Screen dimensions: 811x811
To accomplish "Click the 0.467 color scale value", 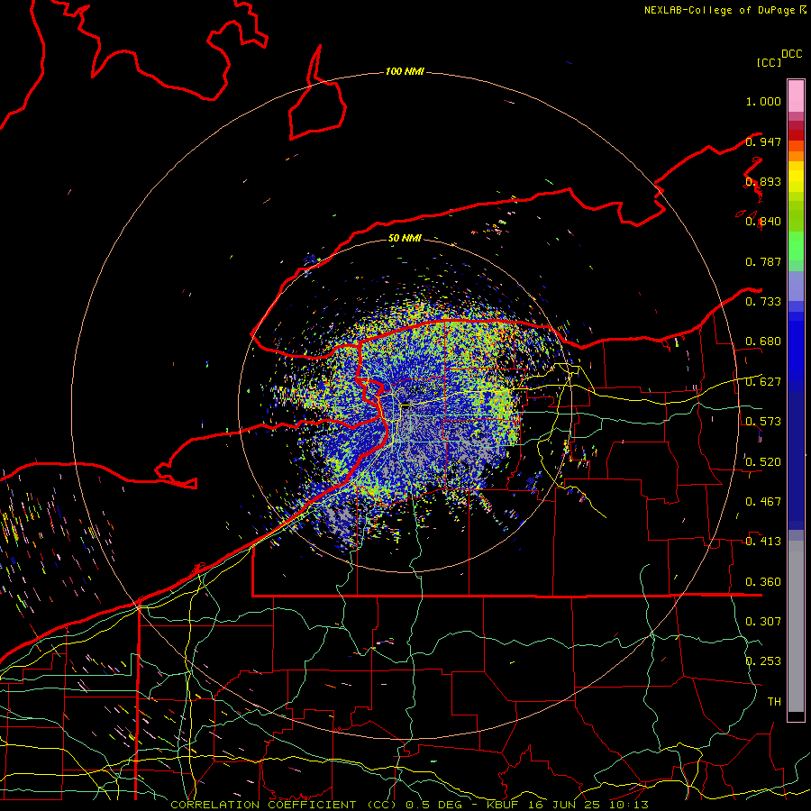I will tap(763, 502).
